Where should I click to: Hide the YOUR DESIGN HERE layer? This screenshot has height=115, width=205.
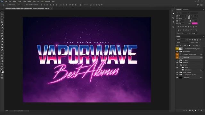[x=177, y=49]
